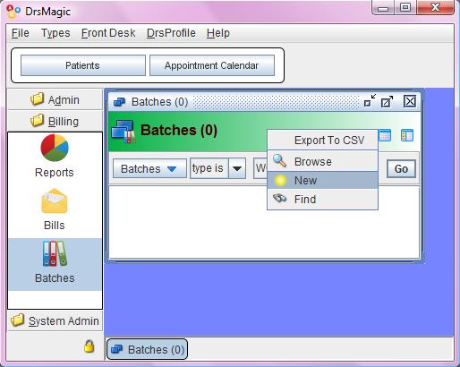
Task: Click the yellow padlock icon
Action: [89, 346]
